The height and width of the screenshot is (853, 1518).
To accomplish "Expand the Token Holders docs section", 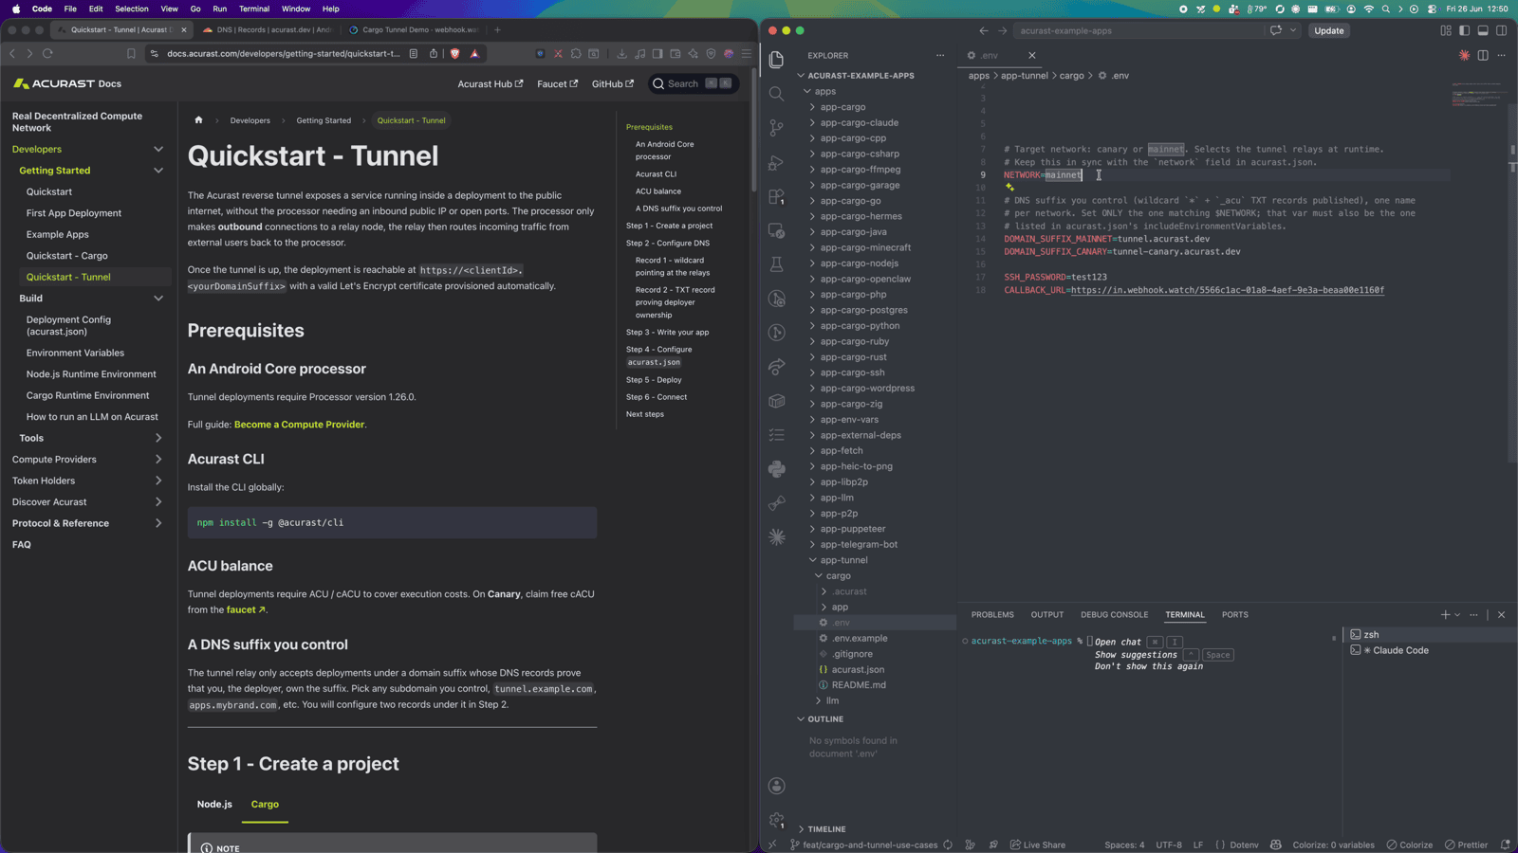I will (158, 481).
